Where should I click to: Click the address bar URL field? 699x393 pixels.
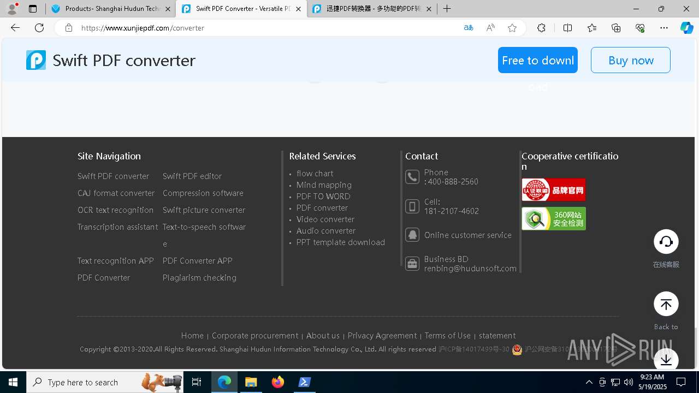268,28
